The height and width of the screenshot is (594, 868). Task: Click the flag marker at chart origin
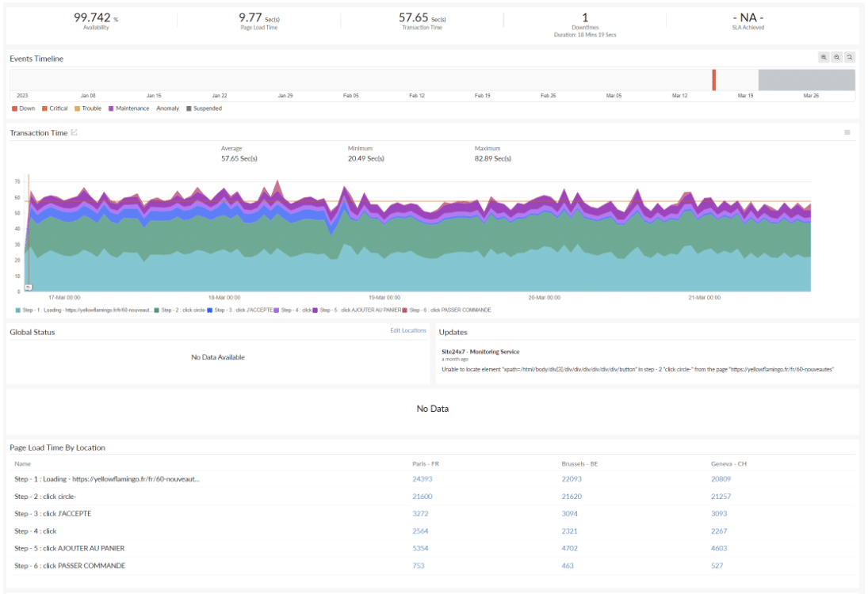click(x=29, y=287)
